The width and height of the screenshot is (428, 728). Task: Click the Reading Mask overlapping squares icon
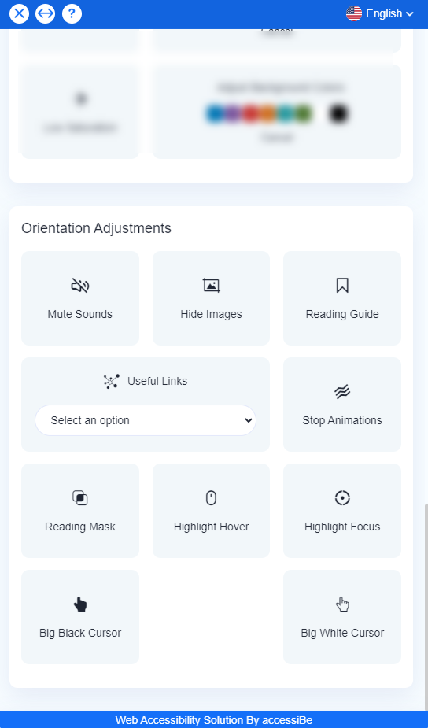[79, 498]
